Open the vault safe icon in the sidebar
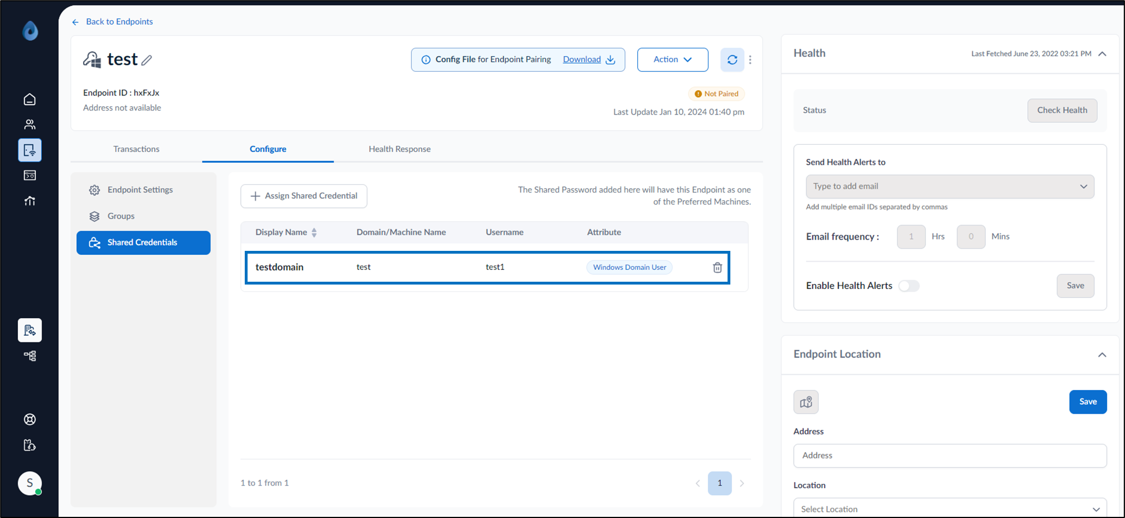 pyautogui.click(x=30, y=176)
